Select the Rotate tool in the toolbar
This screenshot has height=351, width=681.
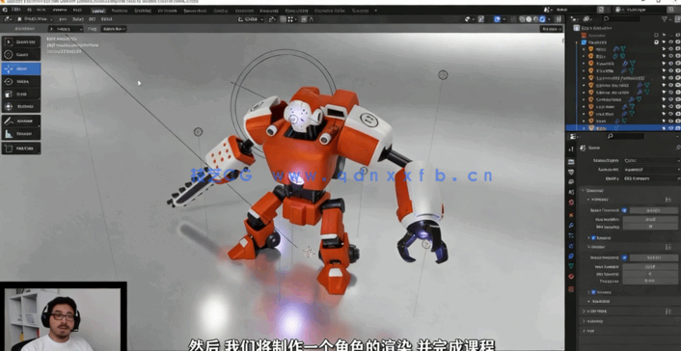(21, 81)
